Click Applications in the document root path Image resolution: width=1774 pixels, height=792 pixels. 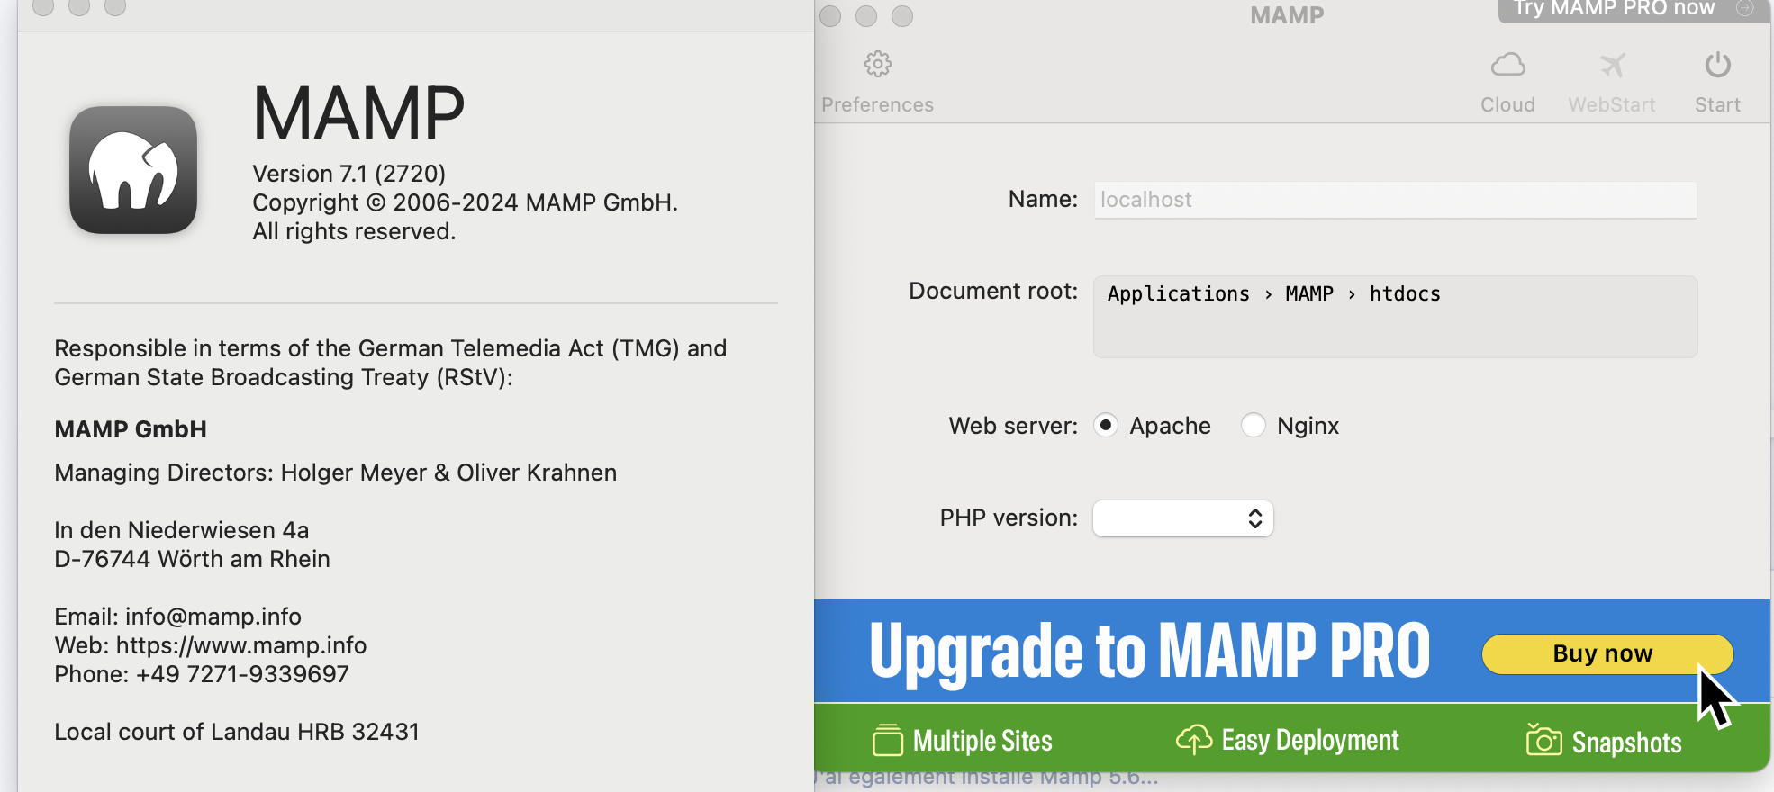point(1178,294)
